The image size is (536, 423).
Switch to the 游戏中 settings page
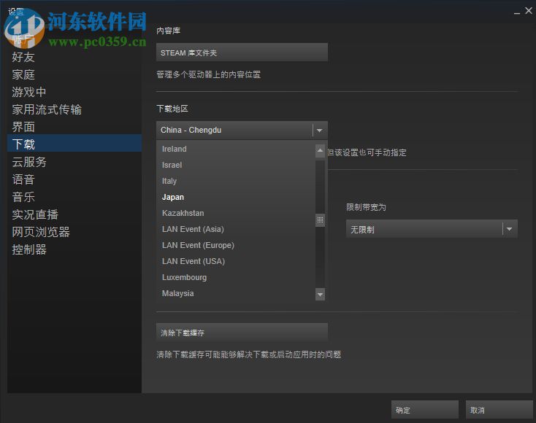coord(74,92)
